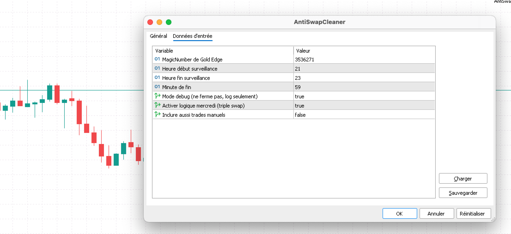Screen dimensions: 511x234
Task: Click the boolean icon beside Inclure aussi trades manuels
Action: tap(158, 114)
